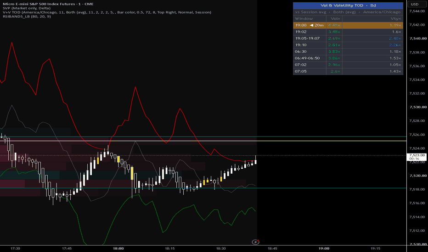Click the 19:00 time axis label

pyautogui.click(x=324, y=248)
